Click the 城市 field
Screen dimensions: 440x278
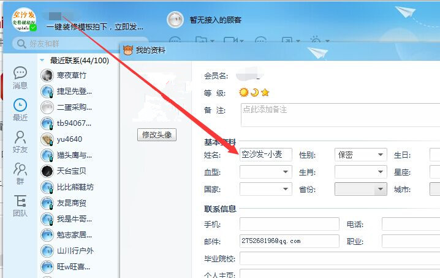click(435, 189)
